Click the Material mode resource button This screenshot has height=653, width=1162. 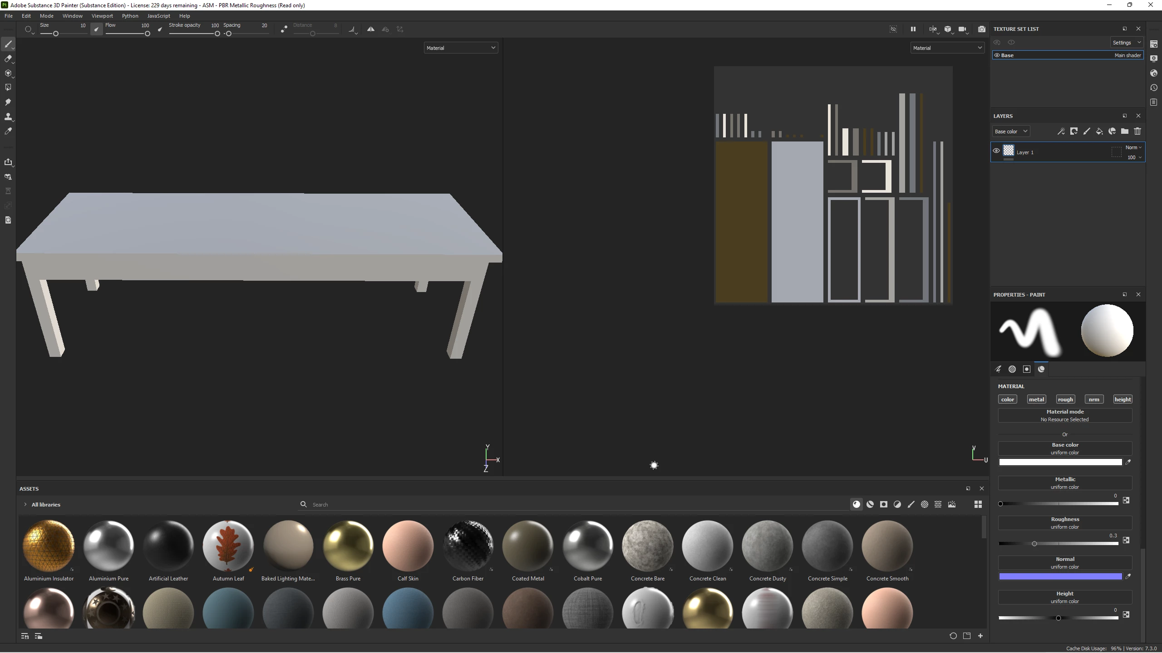(x=1064, y=415)
